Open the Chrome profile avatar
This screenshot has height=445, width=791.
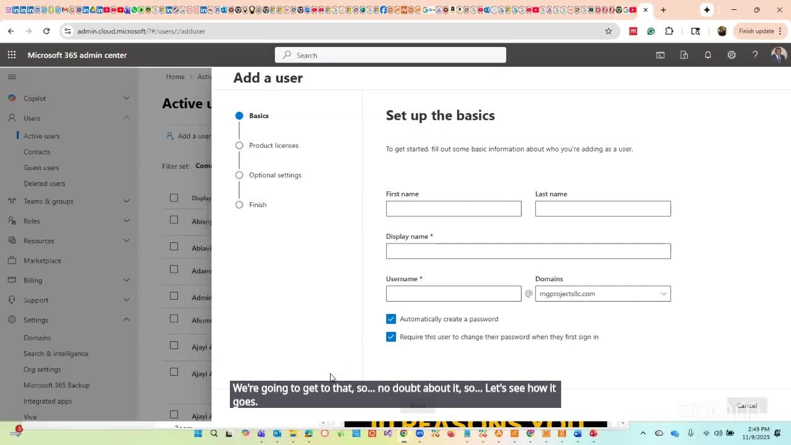722,31
